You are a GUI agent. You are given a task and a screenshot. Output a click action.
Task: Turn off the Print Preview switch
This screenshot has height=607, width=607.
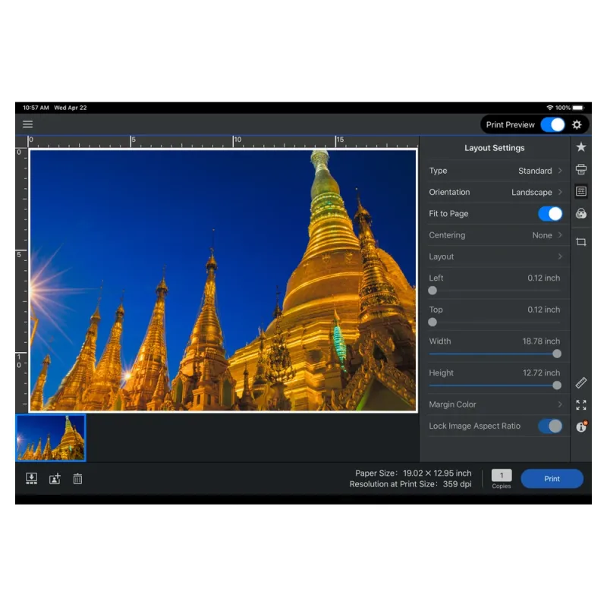(x=552, y=124)
